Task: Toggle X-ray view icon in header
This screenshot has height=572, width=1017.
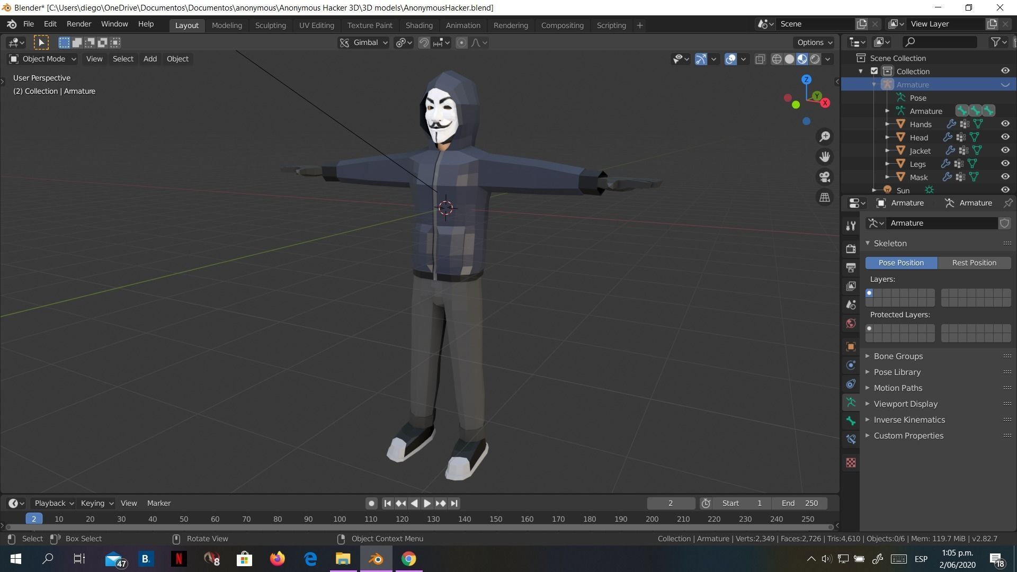Action: point(760,59)
